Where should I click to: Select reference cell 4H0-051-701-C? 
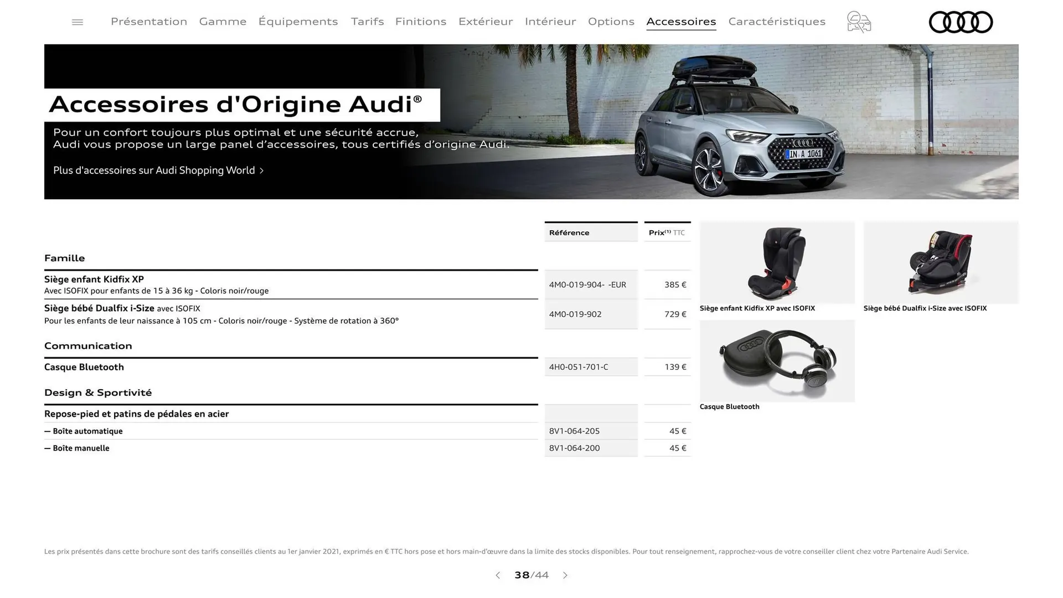point(591,367)
